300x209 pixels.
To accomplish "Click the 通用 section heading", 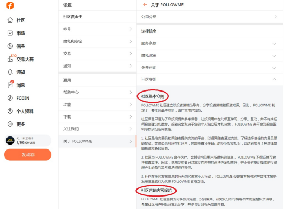I will [67, 80].
